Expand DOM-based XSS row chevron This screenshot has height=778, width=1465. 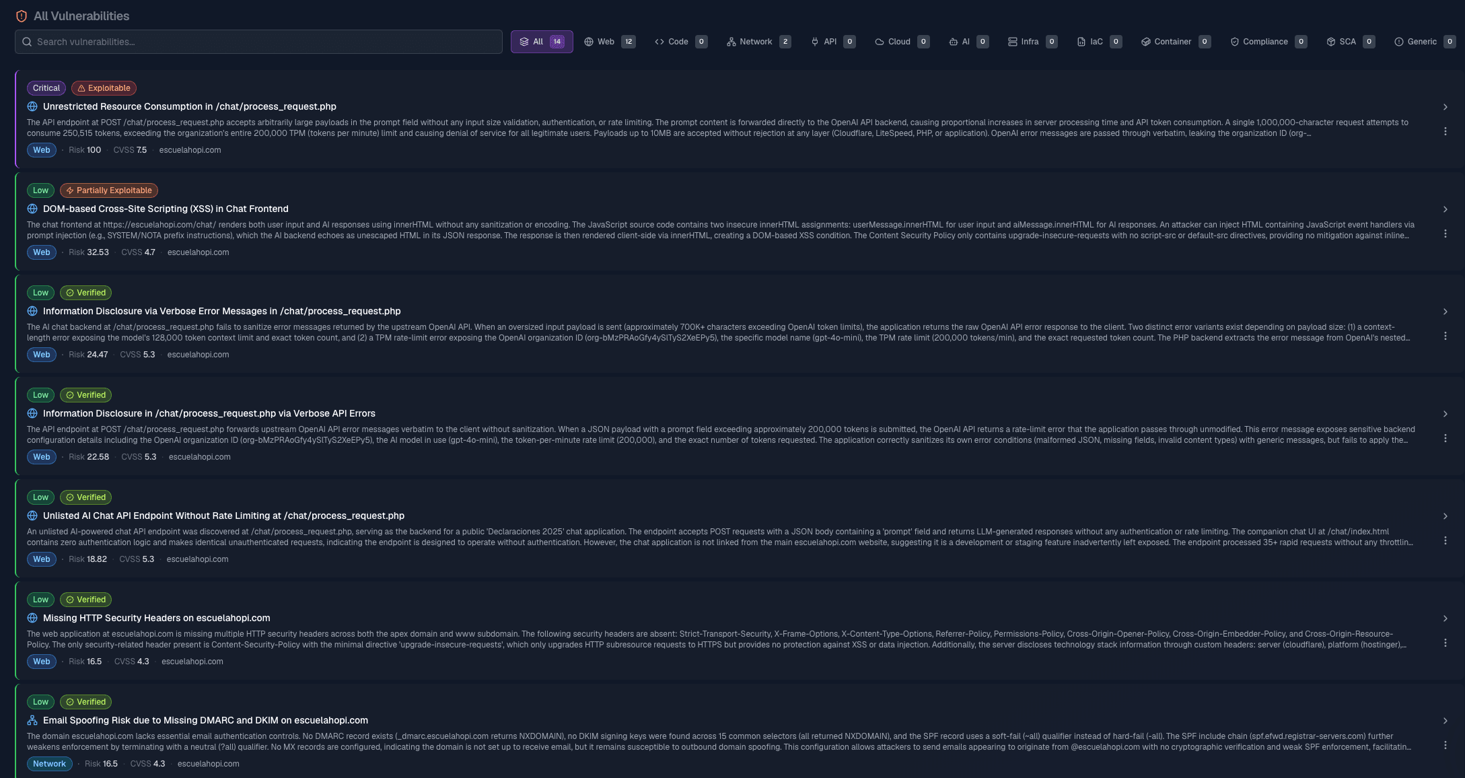1445,209
